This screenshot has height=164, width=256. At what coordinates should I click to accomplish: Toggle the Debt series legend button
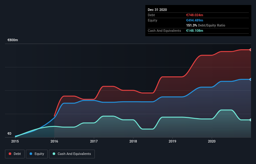pos(15,154)
